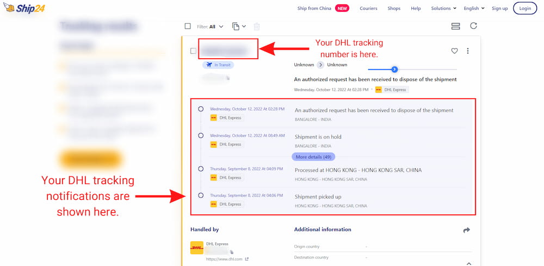Go to the Shops page
The height and width of the screenshot is (266, 544).
coord(394,8)
